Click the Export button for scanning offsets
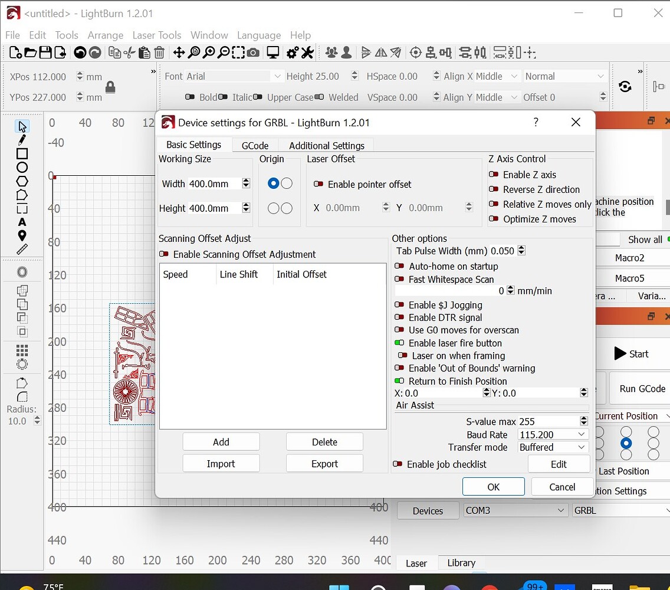 point(324,463)
